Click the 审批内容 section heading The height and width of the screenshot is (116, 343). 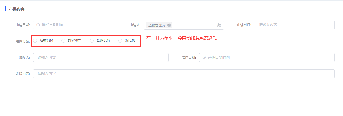[17, 9]
